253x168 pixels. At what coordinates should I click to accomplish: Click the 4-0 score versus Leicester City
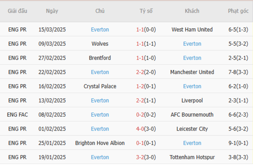140,129
